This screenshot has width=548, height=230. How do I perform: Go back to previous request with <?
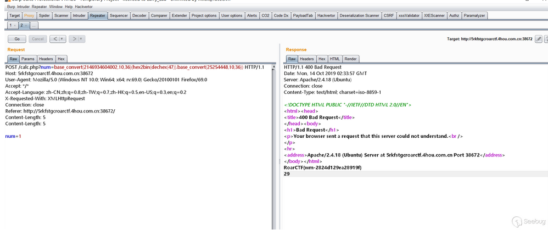tap(55, 39)
